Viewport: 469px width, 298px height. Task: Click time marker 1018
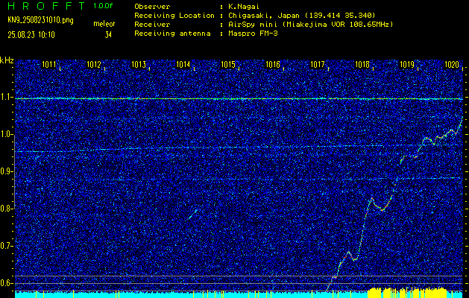362,64
